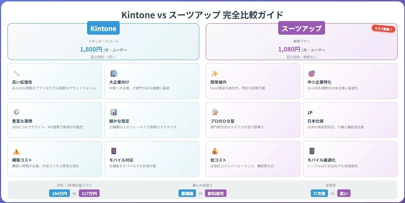Click the 導入の容易さ label
This screenshot has height=203, width=405.
tap(202, 185)
